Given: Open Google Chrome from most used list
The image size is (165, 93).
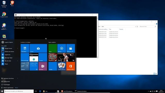Looking at the screenshot, I should 8,48.
